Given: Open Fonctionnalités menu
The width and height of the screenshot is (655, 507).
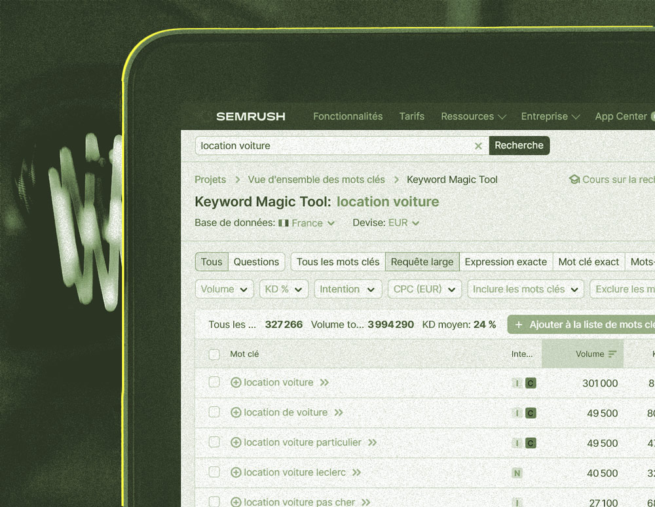Looking at the screenshot, I should pyautogui.click(x=348, y=116).
